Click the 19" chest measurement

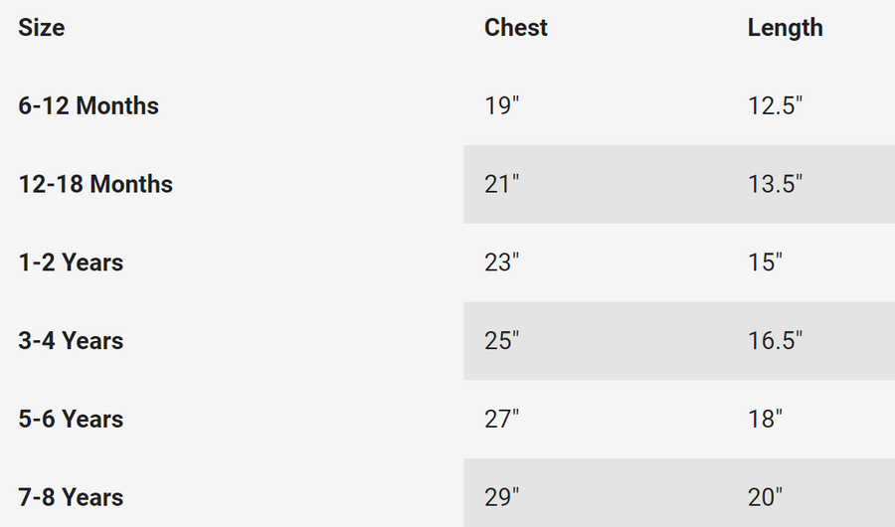[x=502, y=105]
